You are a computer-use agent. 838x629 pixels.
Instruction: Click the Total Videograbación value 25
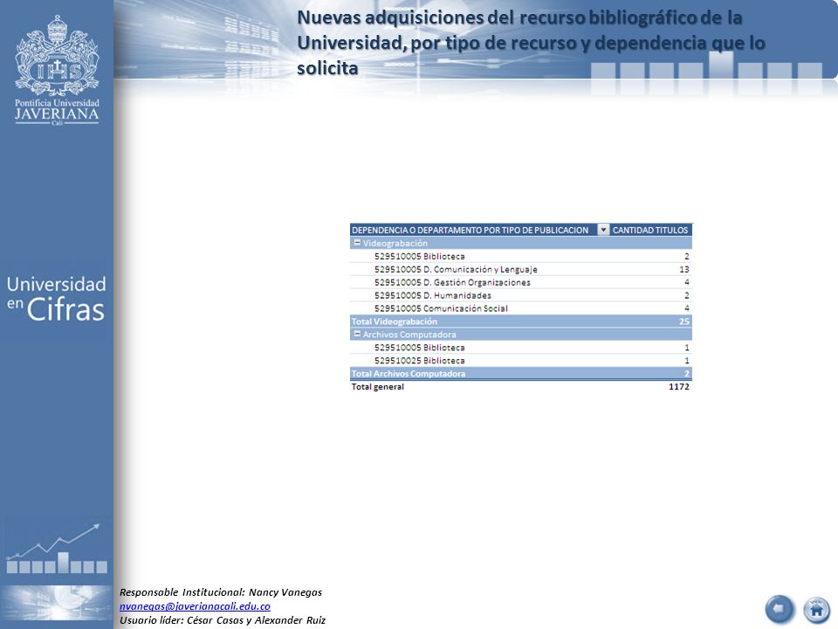click(x=684, y=321)
